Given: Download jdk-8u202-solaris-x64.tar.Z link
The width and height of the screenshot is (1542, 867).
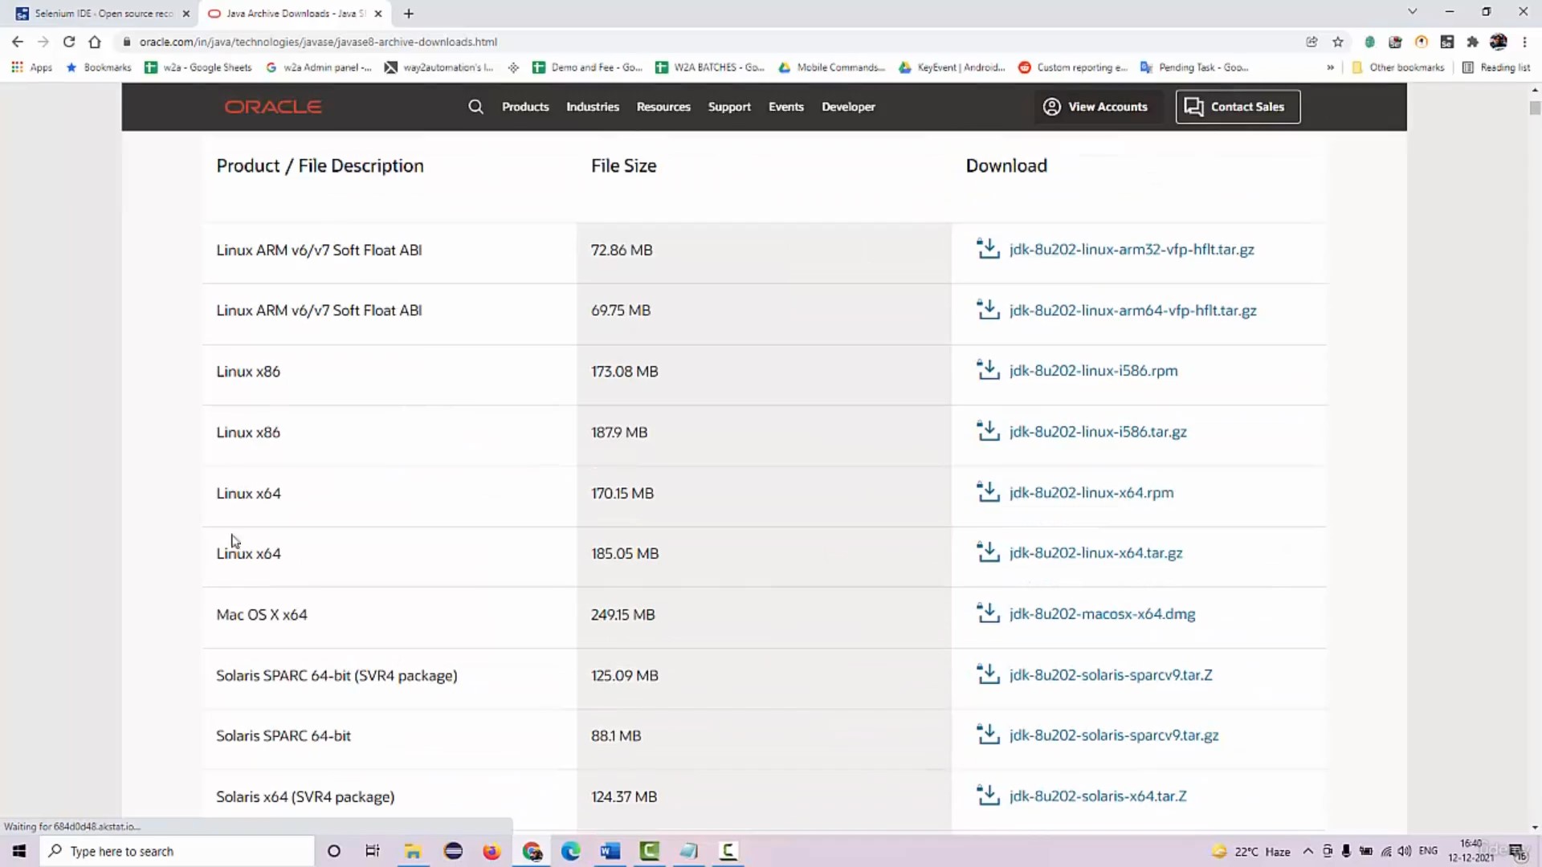Looking at the screenshot, I should coord(1098,796).
